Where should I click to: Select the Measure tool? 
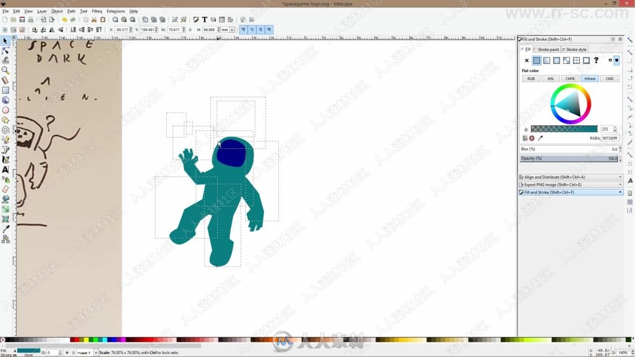(x=5, y=80)
